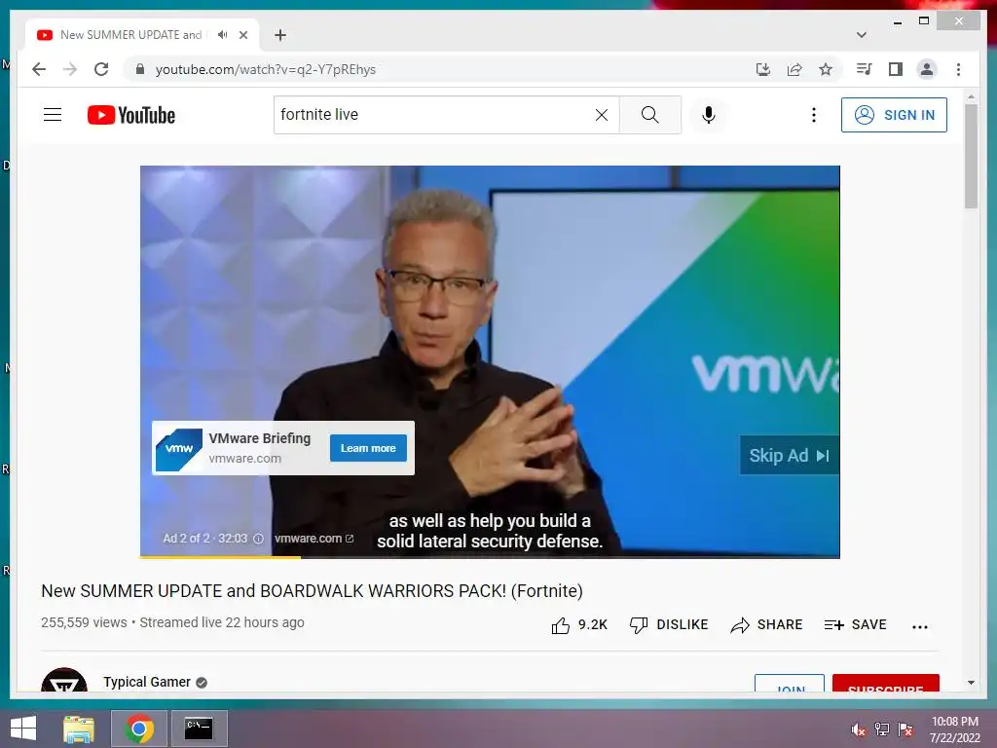Click the JOIN button

(790, 684)
